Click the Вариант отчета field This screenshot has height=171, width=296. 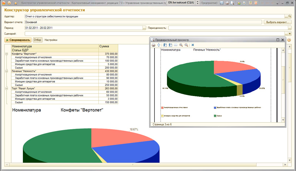point(143,22)
